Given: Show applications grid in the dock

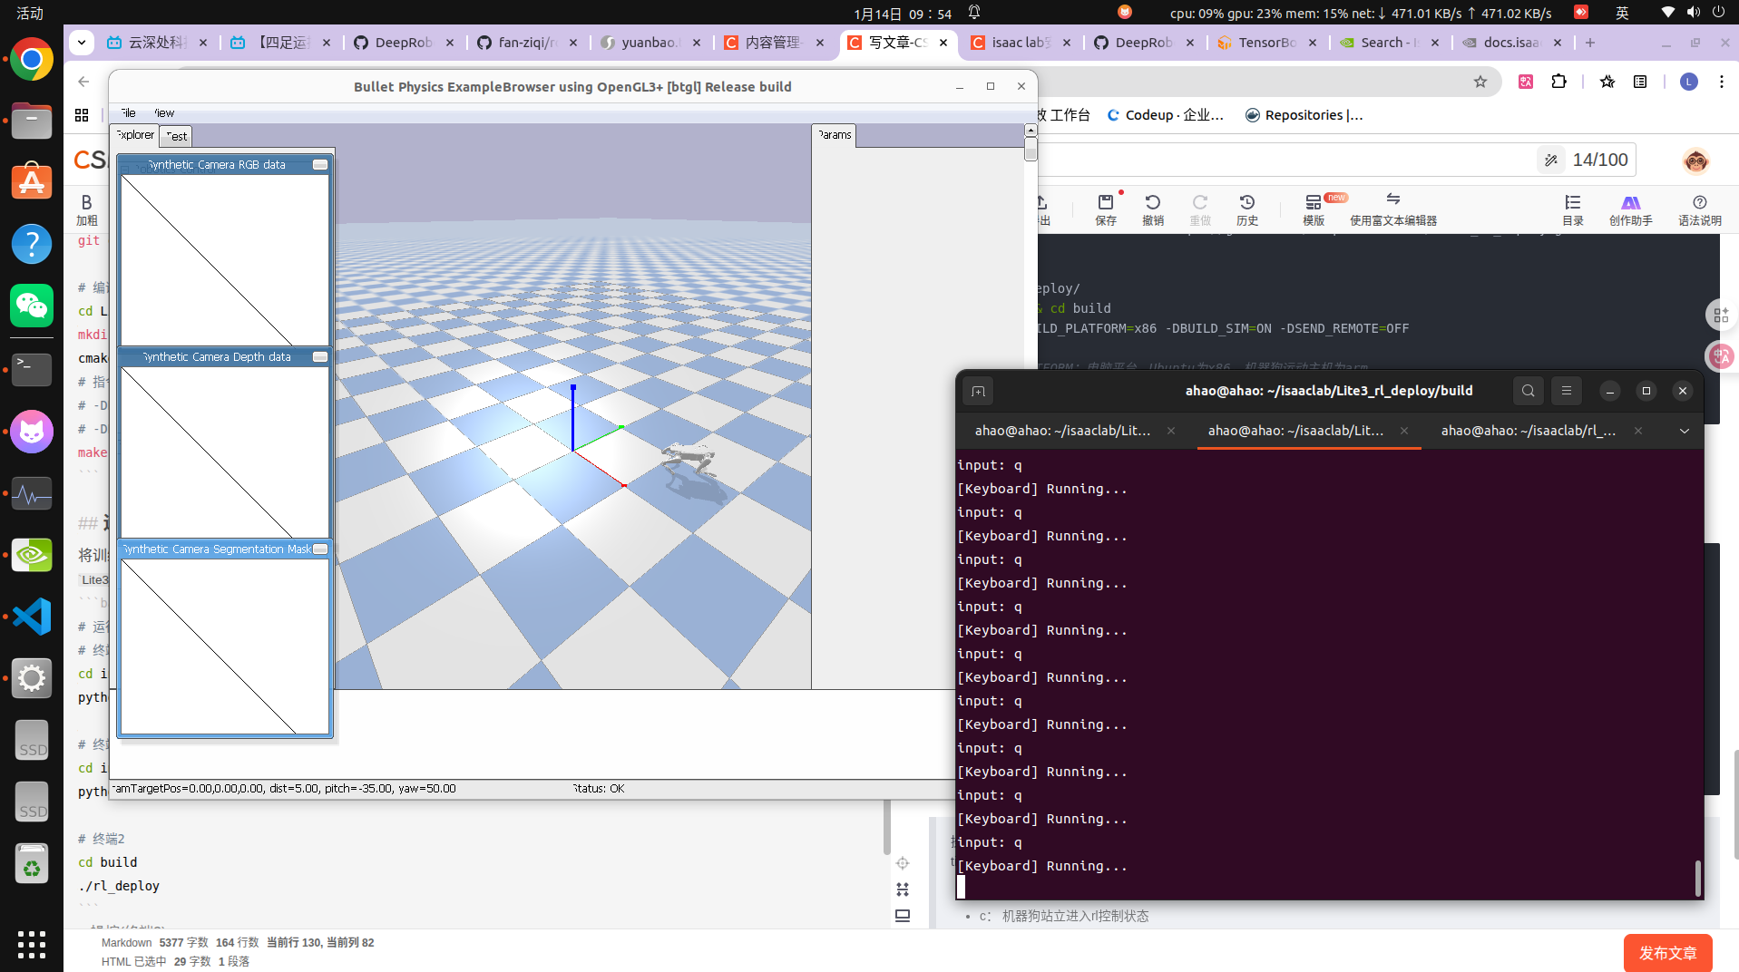Looking at the screenshot, I should click(32, 944).
